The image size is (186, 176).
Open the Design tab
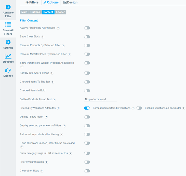(x=70, y=2)
